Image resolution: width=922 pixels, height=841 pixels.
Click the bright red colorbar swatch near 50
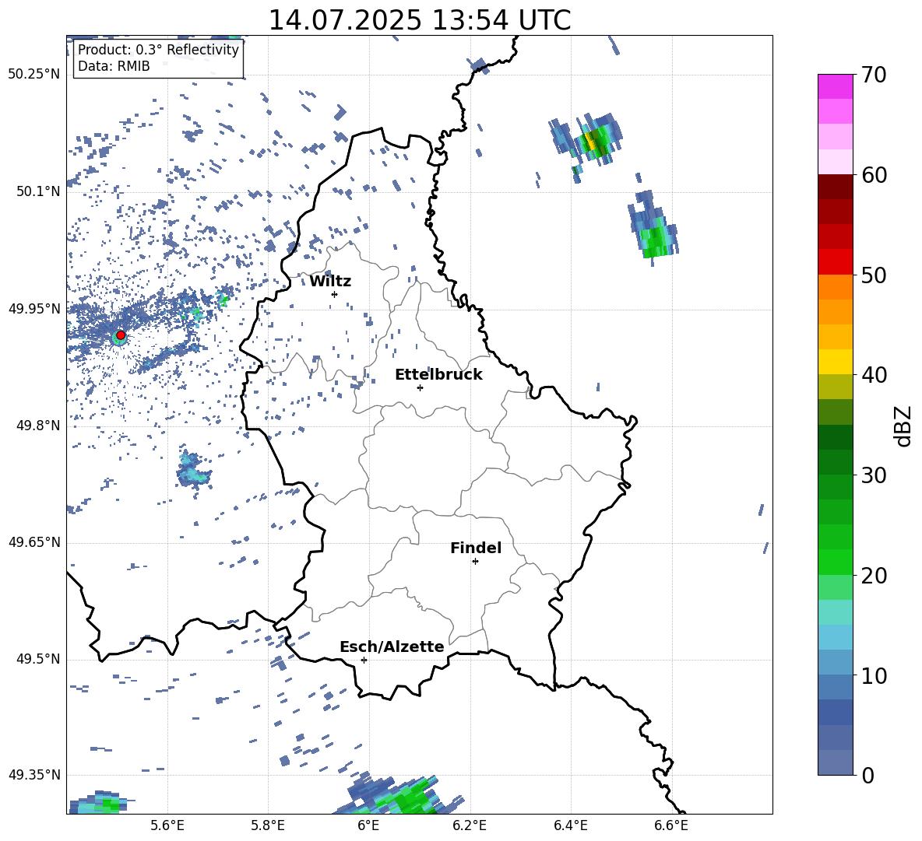click(835, 262)
